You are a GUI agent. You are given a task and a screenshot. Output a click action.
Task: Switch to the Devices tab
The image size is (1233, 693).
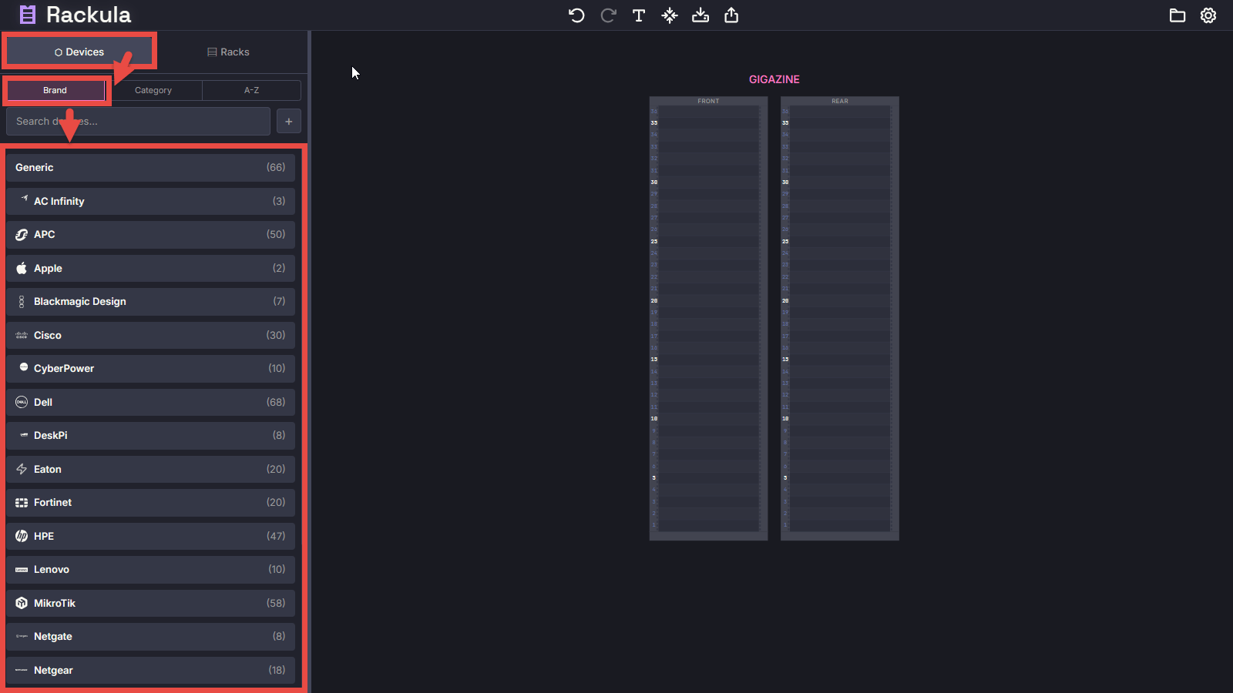[79, 52]
